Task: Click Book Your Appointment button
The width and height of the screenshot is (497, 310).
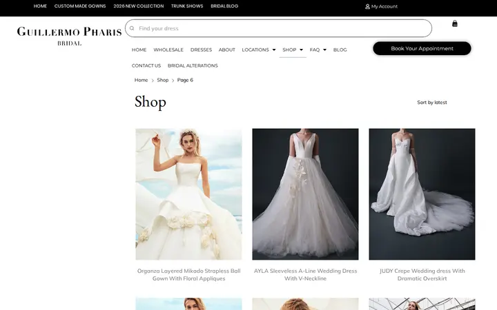Action: [422, 48]
